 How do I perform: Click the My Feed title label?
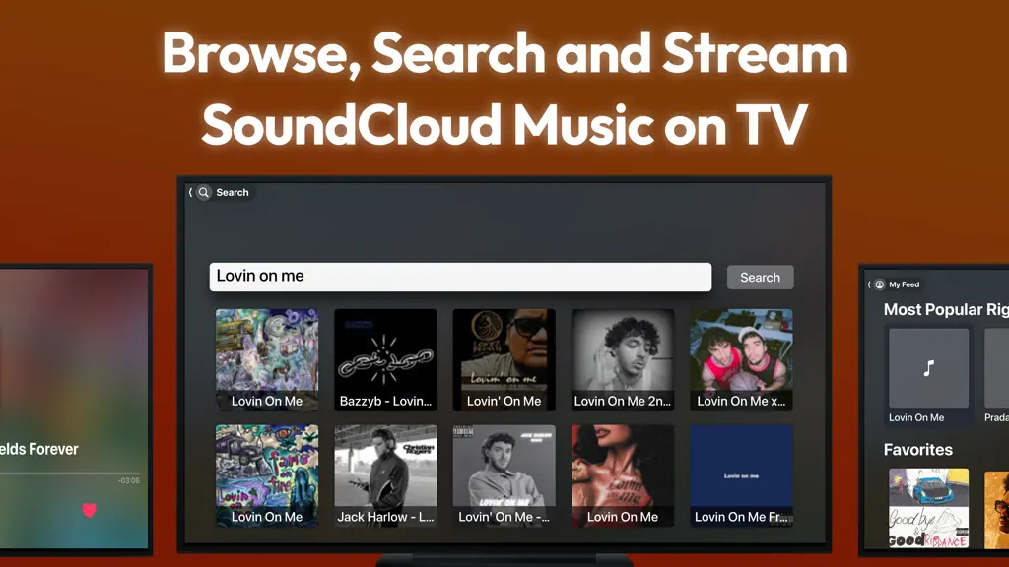coord(905,284)
